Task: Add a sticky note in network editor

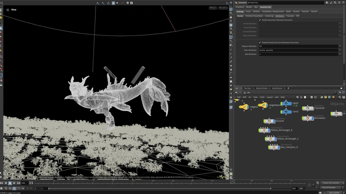Action: pos(325,97)
